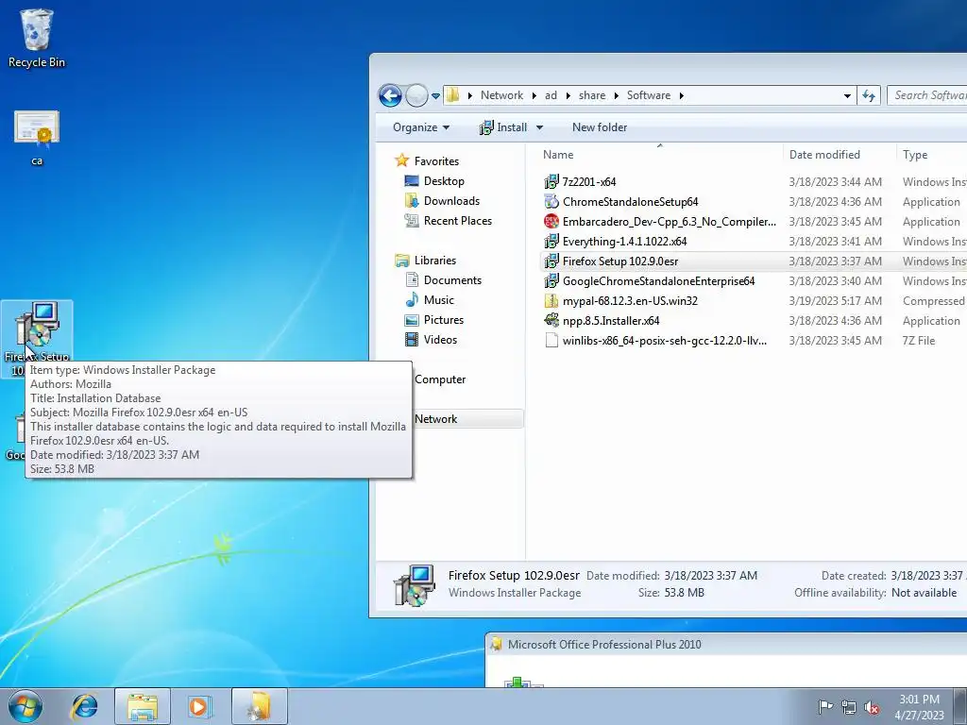Open the Organize menu
This screenshot has height=725, width=967.
[x=421, y=127]
